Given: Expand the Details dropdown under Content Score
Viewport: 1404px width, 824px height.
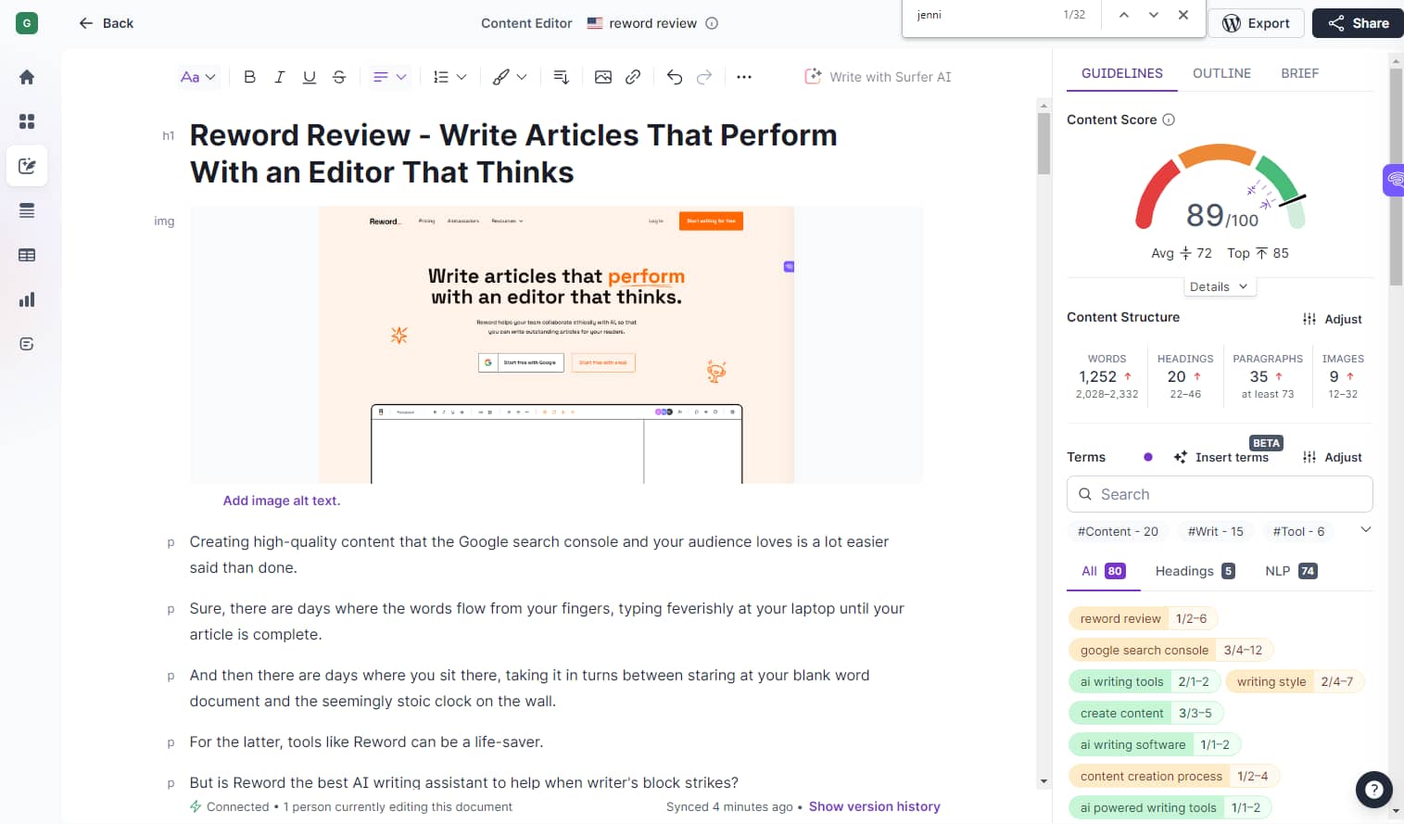Looking at the screenshot, I should [x=1219, y=285].
